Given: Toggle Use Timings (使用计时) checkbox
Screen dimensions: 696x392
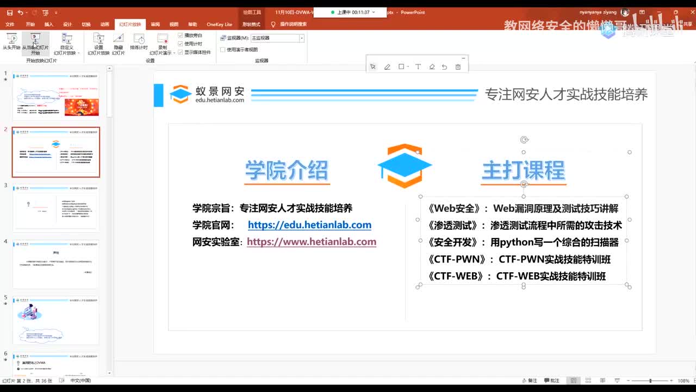Looking at the screenshot, I should point(181,44).
